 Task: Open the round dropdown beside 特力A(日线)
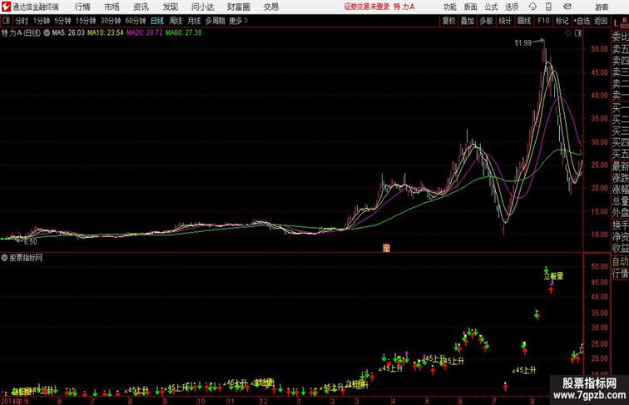47,33
